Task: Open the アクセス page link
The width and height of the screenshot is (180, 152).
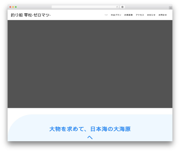Action: [140, 15]
